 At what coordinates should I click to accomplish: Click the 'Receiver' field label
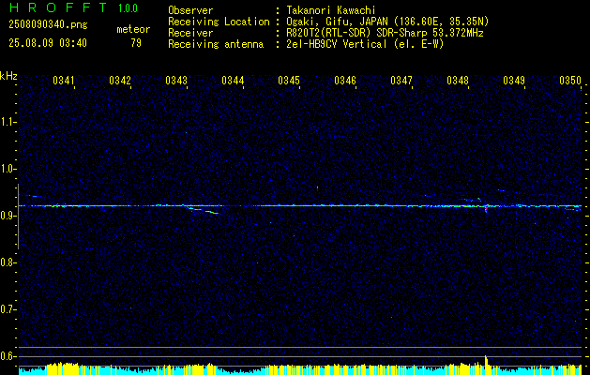(190, 33)
